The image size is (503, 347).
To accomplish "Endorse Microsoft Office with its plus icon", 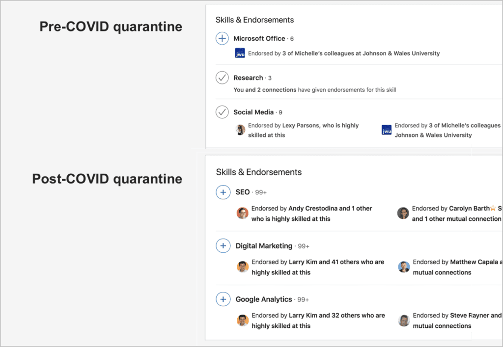I will (222, 38).
